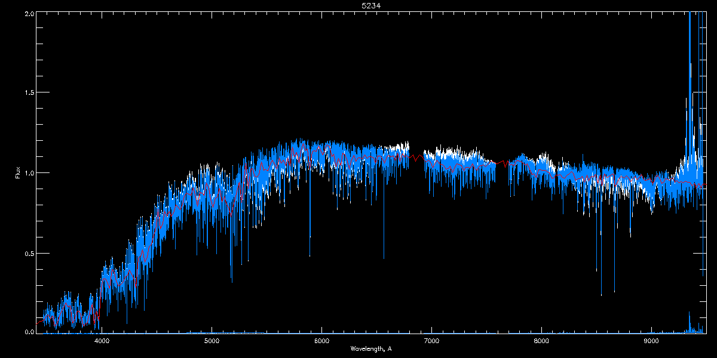Viewport: 717px width, 358px height.
Task: Click the absorption line bottom near 6560 Å
Action: pyautogui.click(x=384, y=257)
